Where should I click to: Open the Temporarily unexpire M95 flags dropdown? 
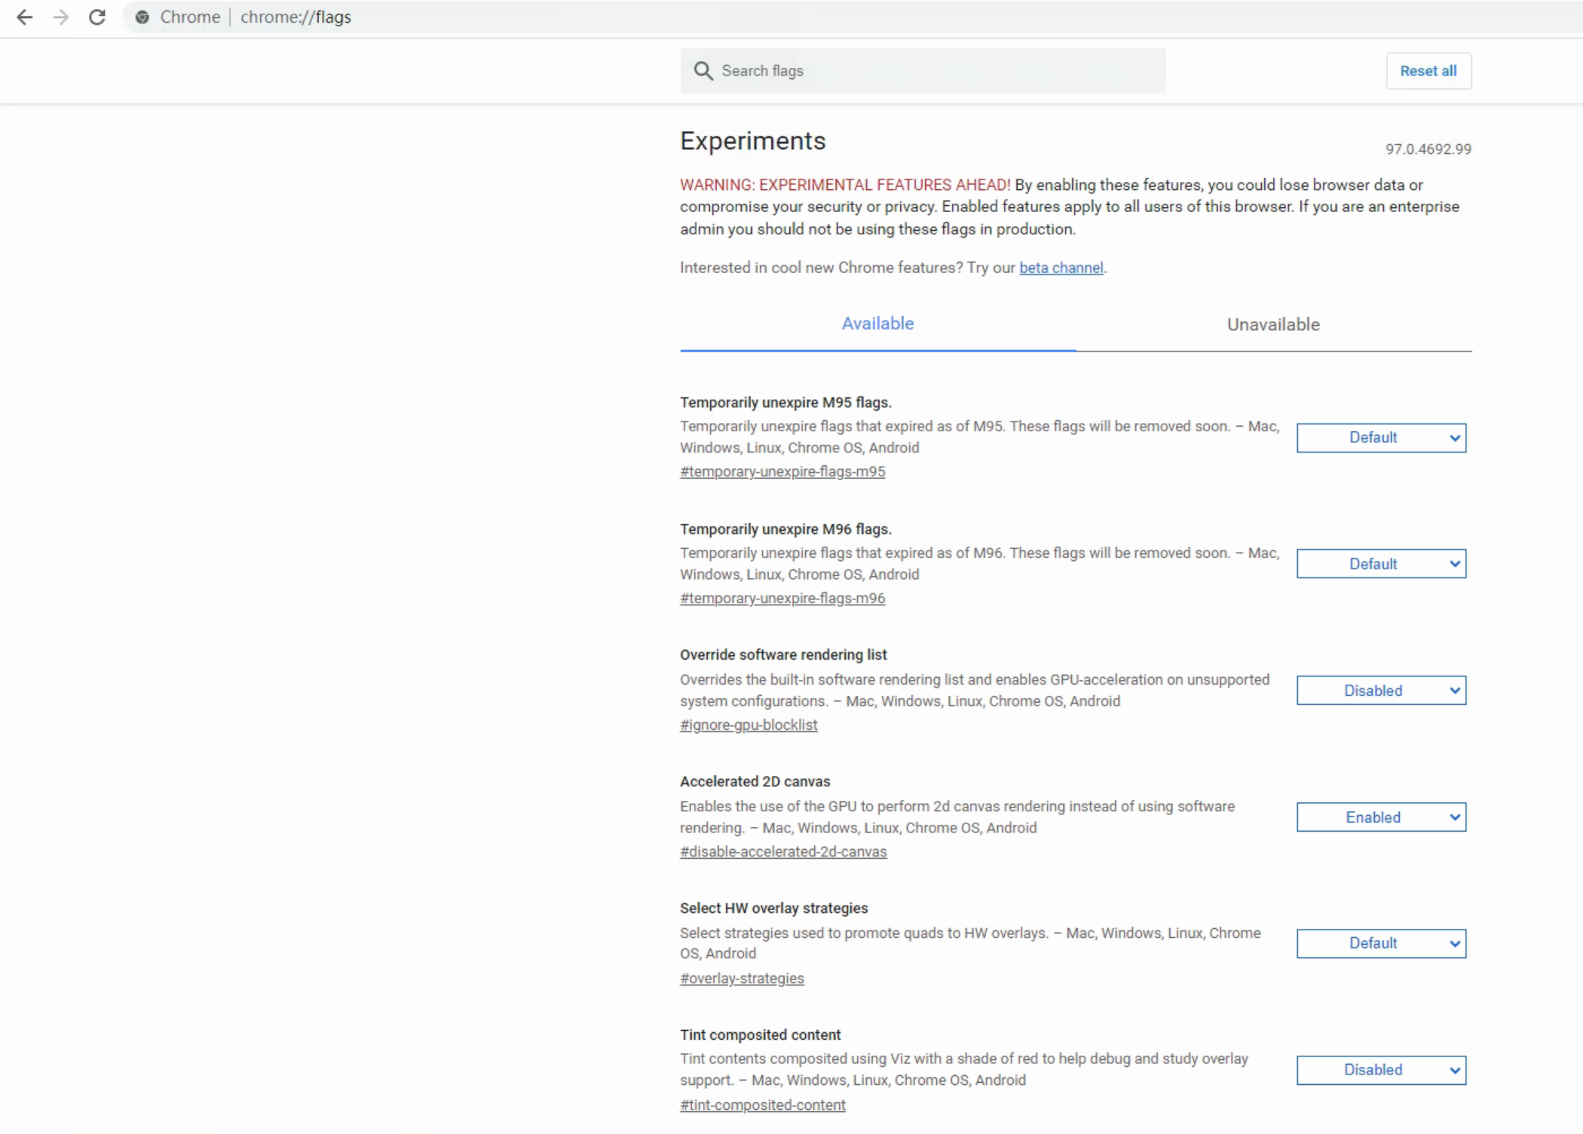[1380, 438]
